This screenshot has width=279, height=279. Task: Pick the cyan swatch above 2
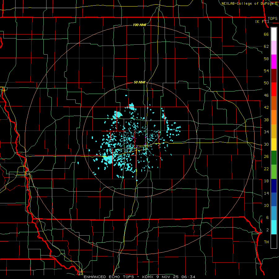point(274,227)
